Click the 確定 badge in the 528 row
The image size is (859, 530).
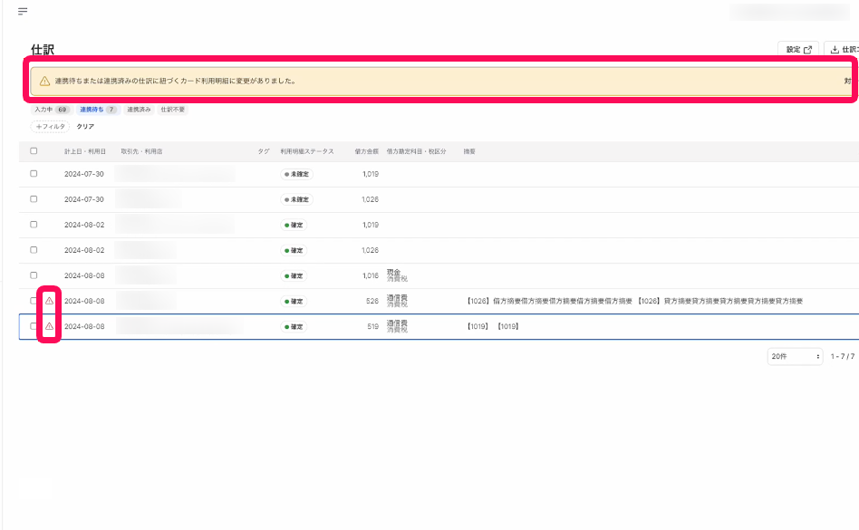(294, 301)
